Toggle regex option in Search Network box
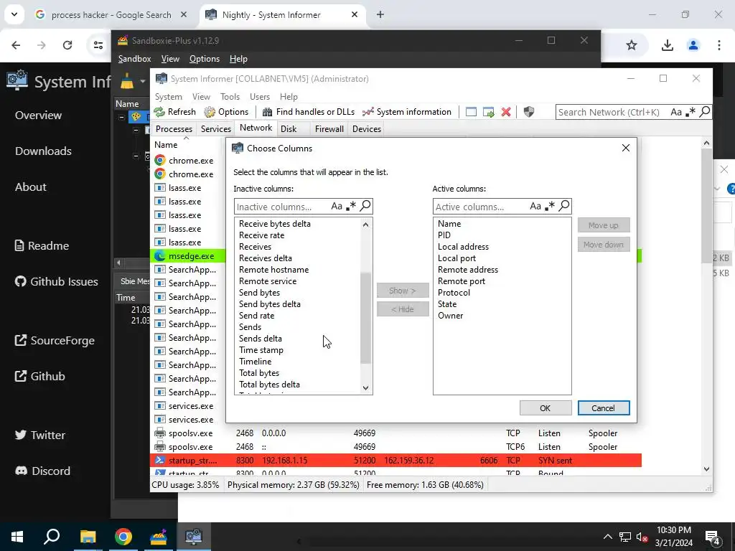This screenshot has width=735, height=551. (x=690, y=112)
